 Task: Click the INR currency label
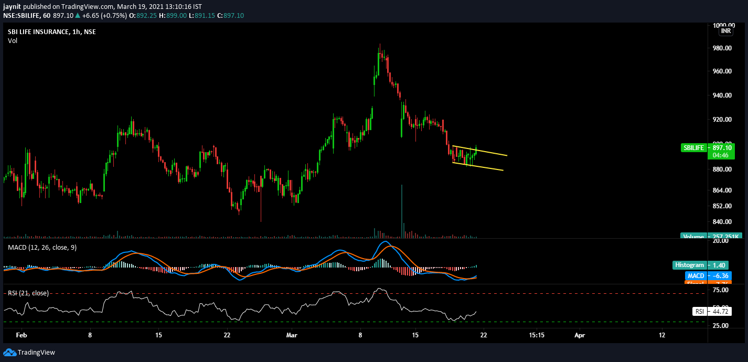(x=726, y=31)
